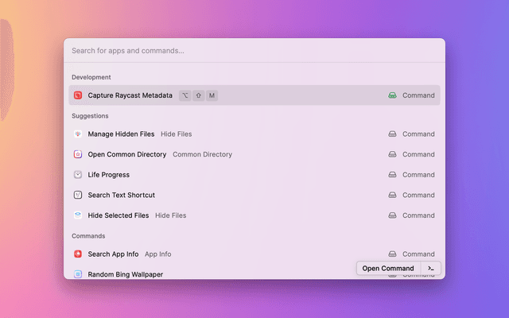
Task: Click the Life Progress icon
Action: coord(78,175)
